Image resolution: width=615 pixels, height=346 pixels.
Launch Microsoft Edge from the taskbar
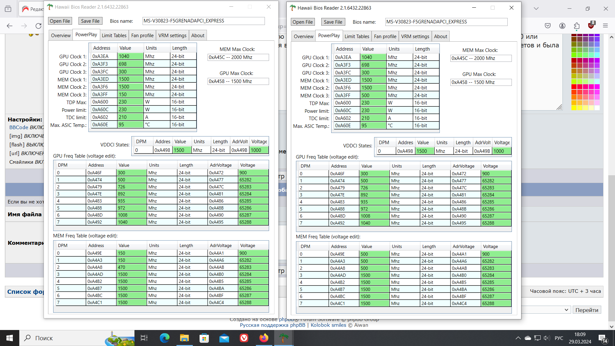[x=164, y=338]
